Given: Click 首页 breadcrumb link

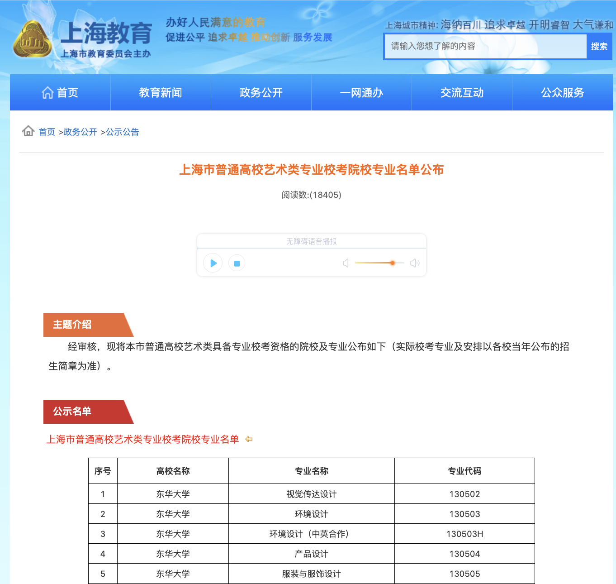Looking at the screenshot, I should pos(47,132).
